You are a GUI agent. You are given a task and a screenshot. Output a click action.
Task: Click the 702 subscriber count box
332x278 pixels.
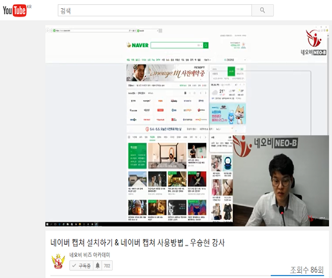coord(107,266)
